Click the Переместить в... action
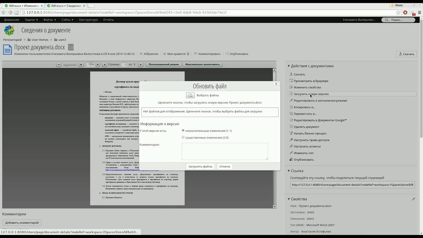 (305, 114)
